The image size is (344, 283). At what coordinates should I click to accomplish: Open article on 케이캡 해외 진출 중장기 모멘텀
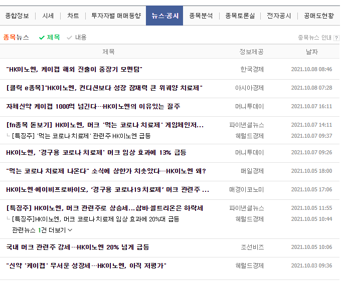(74, 69)
